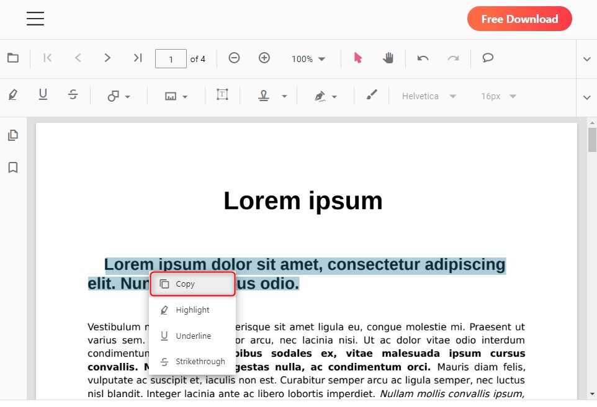Toggle the text selection pointer tool
This screenshot has width=597, height=407.
click(x=357, y=58)
